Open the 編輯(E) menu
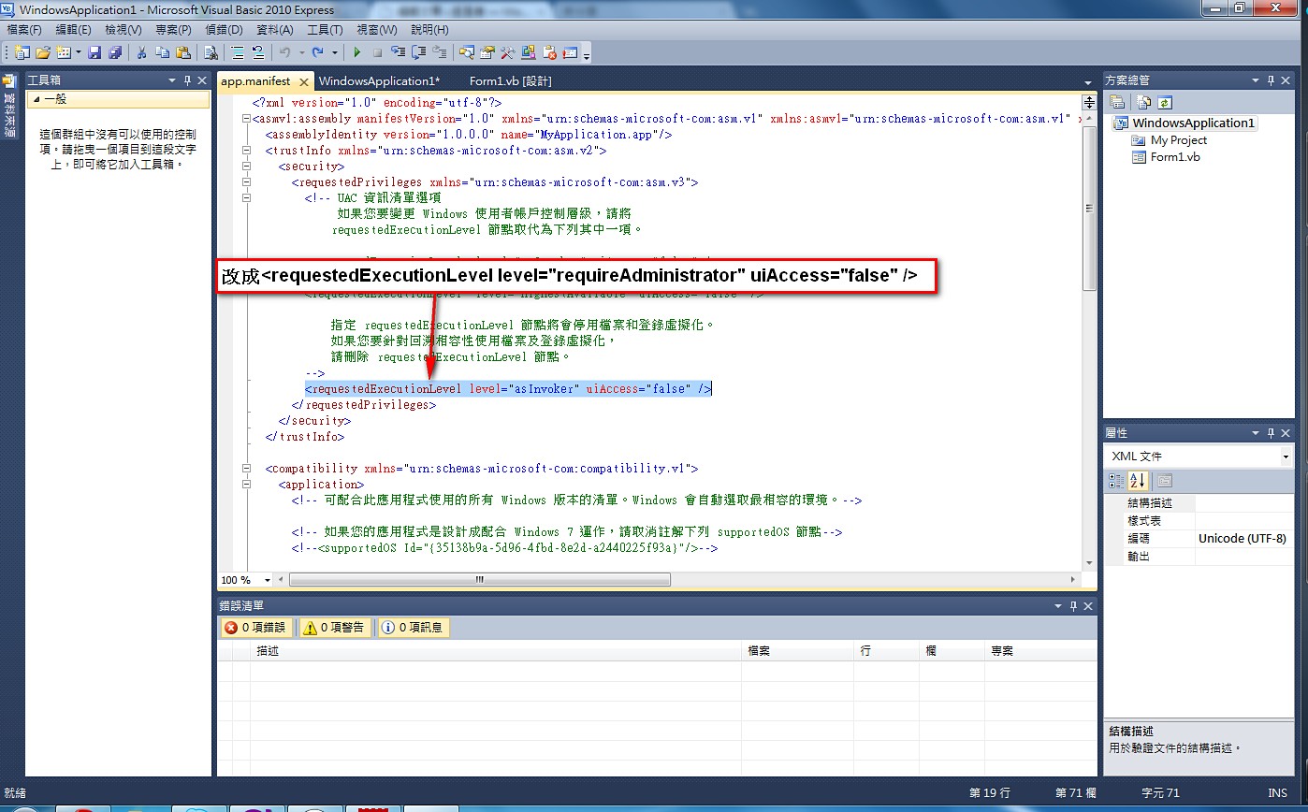Image resolution: width=1308 pixels, height=812 pixels. 73,30
